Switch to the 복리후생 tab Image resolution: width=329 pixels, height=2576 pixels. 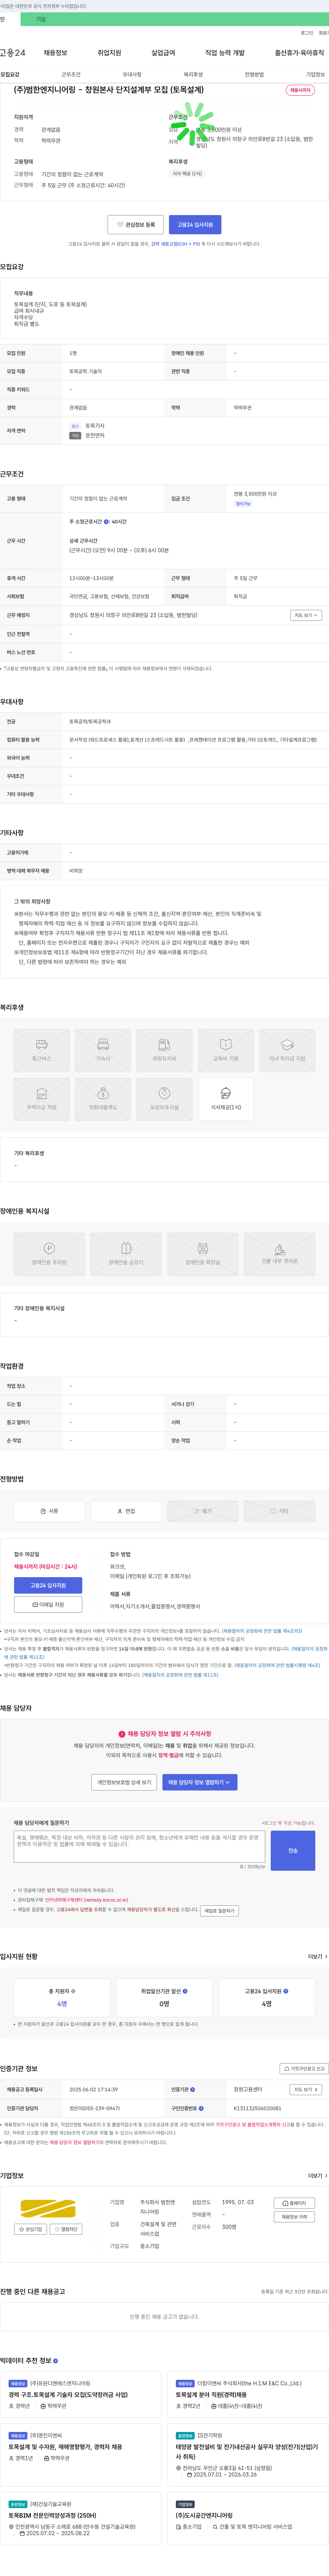pos(193,75)
